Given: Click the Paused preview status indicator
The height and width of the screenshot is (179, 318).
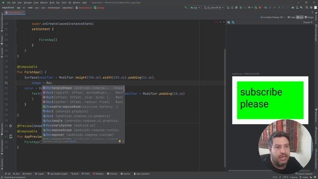Looking at the screenshot, I should pos(308,22).
